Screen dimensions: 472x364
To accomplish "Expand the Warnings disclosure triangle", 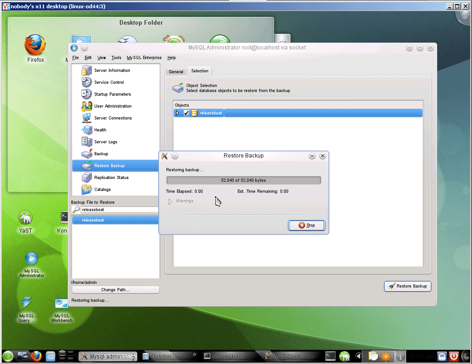I will [x=170, y=201].
